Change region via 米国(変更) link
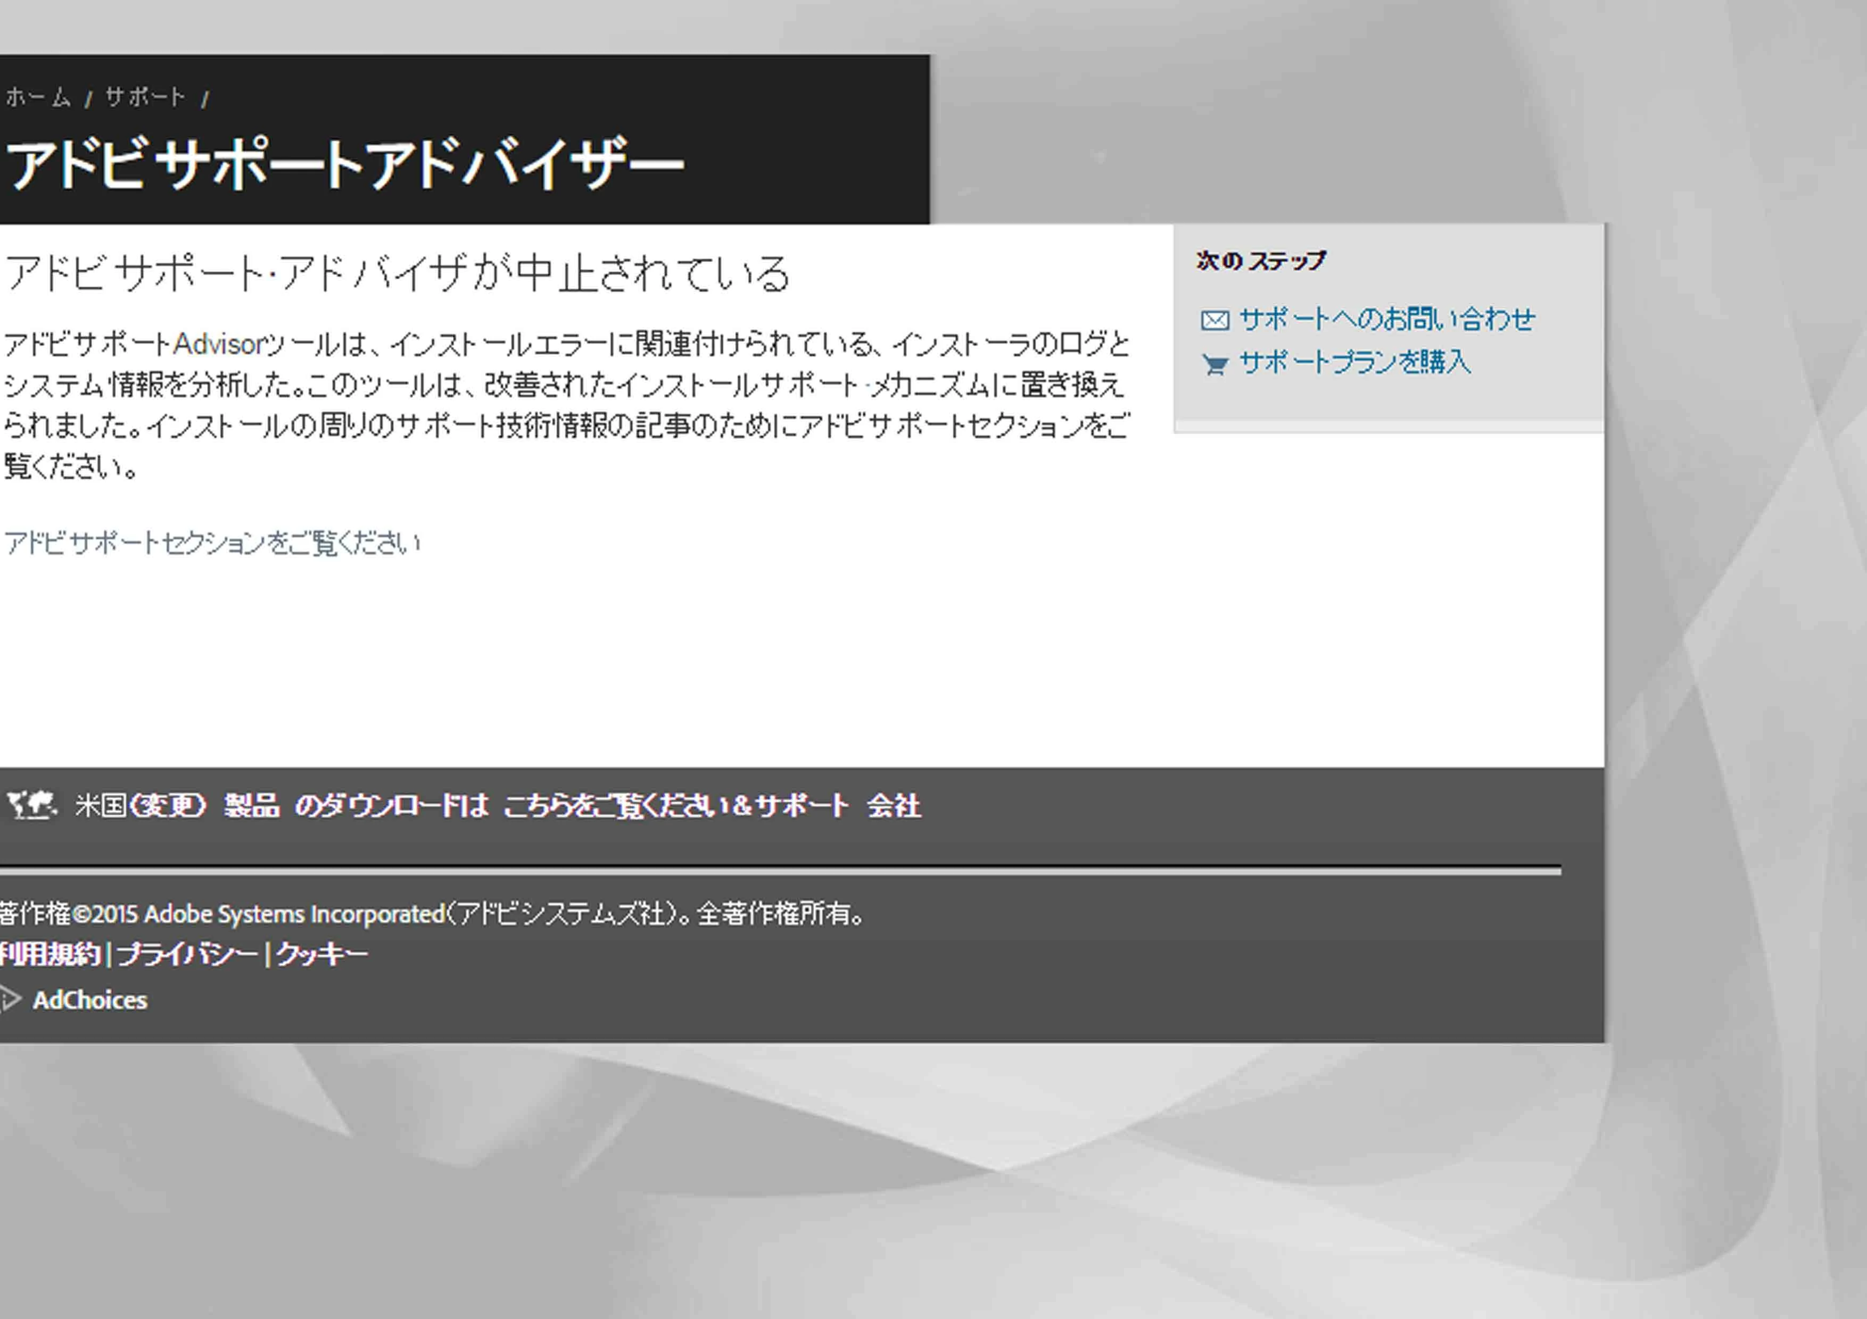1867x1319 pixels. coord(140,805)
